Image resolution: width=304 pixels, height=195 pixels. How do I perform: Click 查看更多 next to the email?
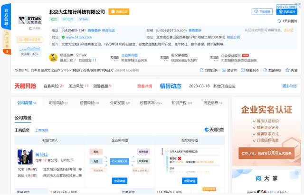click(x=195, y=30)
